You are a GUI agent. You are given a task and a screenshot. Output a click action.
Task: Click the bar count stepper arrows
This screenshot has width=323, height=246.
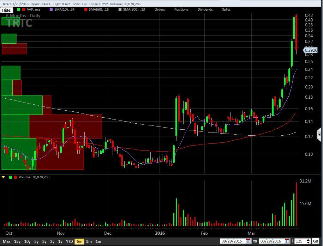[x=309, y=241]
